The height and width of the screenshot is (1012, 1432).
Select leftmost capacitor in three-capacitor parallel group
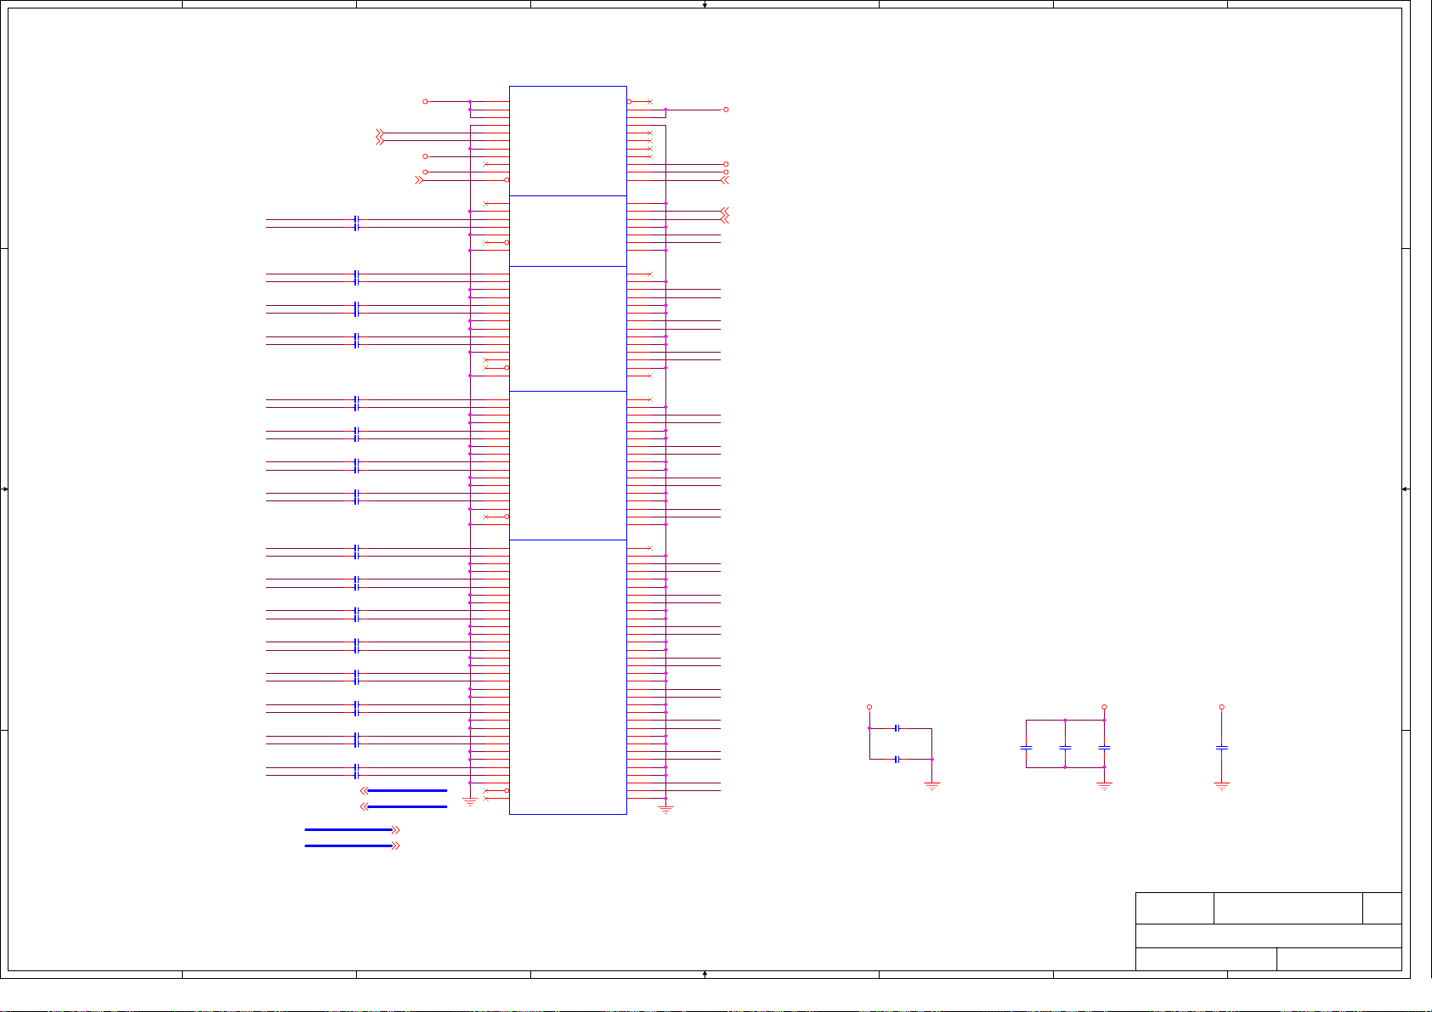[1026, 748]
